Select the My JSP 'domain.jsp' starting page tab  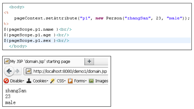point(44,61)
